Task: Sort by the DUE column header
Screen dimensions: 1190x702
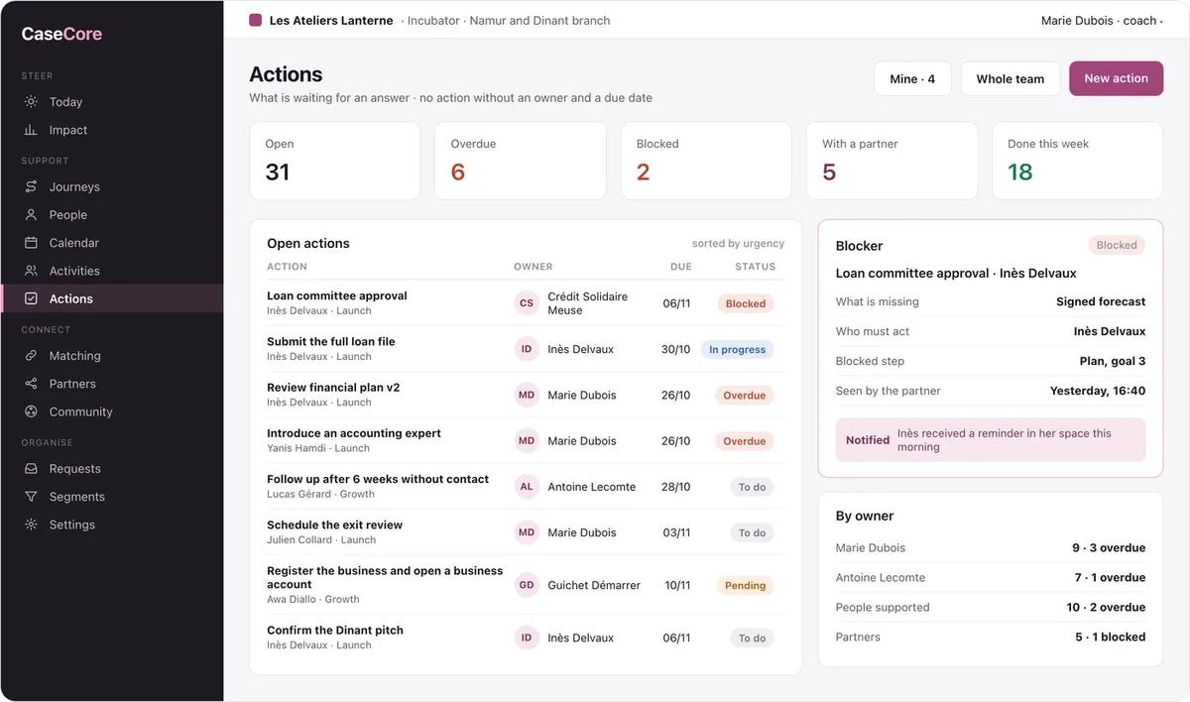Action: (680, 267)
